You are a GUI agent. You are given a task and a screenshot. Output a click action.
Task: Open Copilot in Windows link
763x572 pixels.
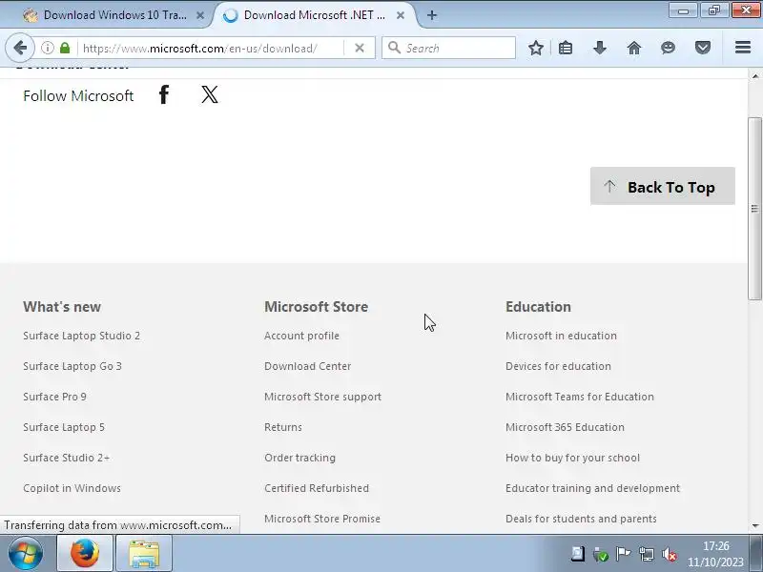[x=72, y=488]
